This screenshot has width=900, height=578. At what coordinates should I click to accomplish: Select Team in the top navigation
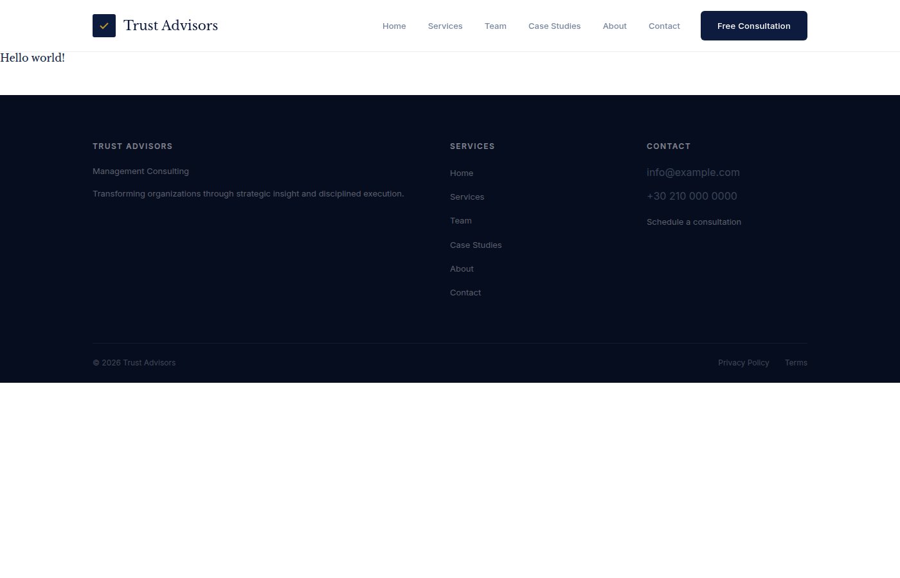tap(496, 26)
